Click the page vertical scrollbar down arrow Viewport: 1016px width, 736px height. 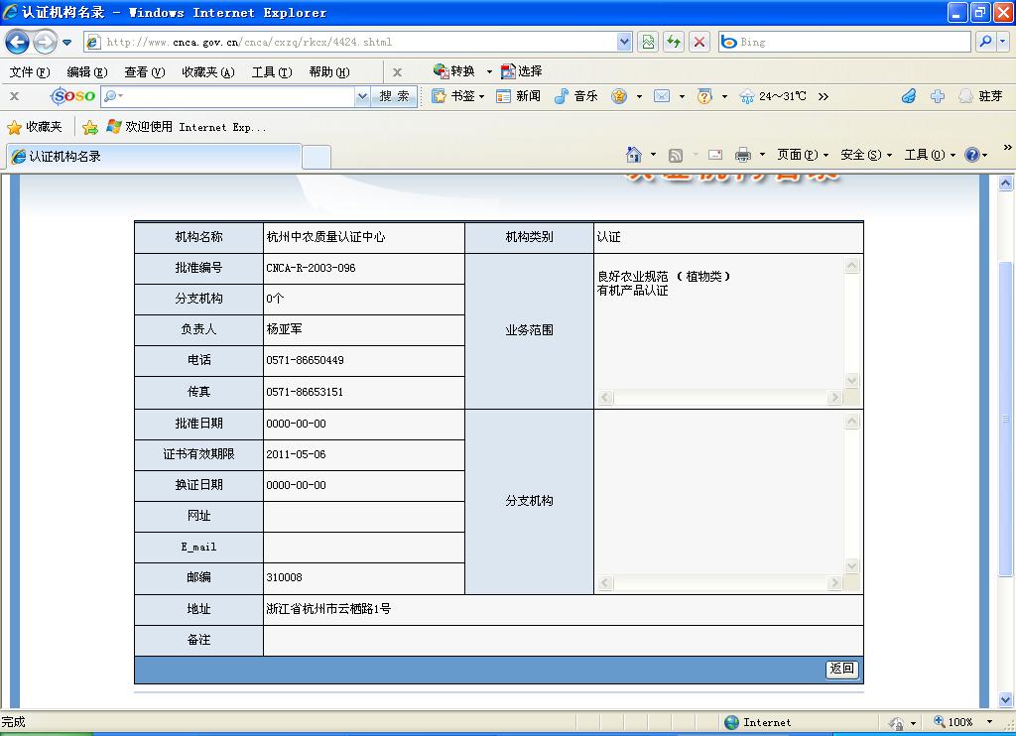pyautogui.click(x=1005, y=700)
